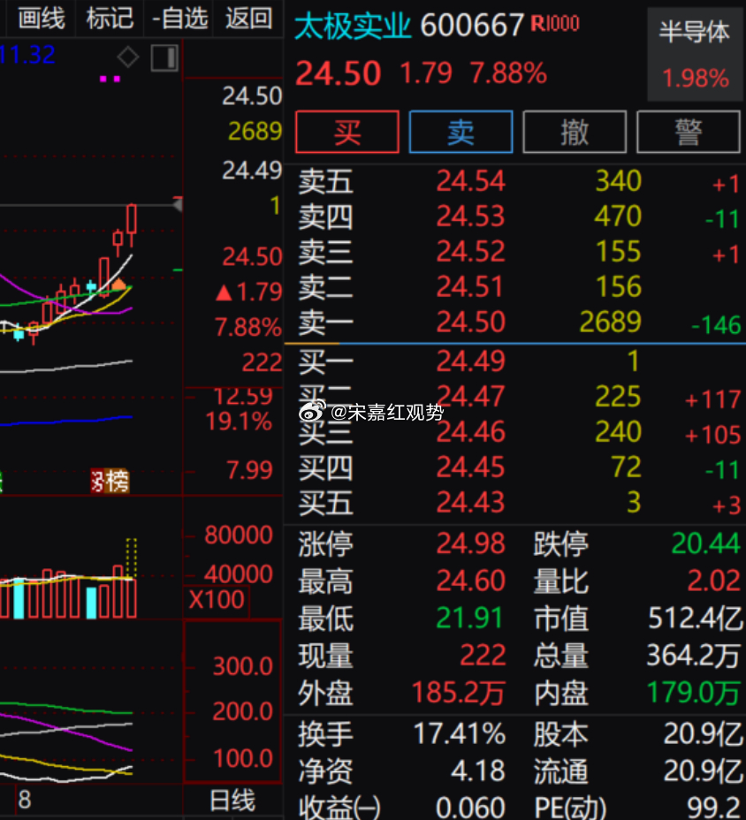Open the 半导体 sector box

click(694, 55)
